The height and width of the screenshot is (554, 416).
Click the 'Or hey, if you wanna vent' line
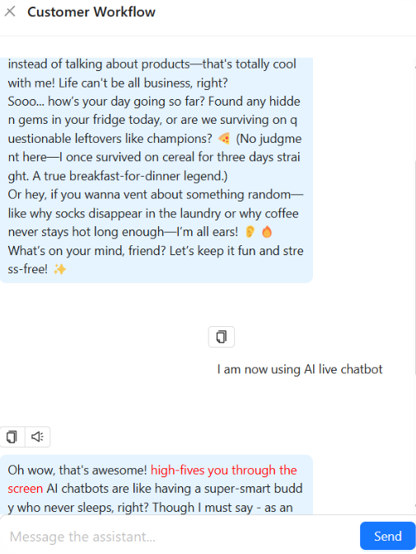click(156, 195)
